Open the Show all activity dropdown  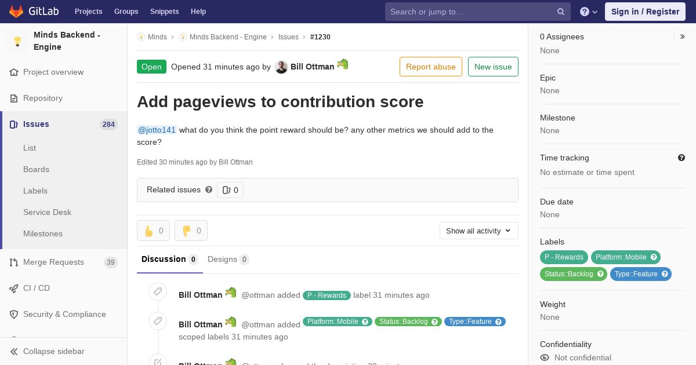coord(479,231)
